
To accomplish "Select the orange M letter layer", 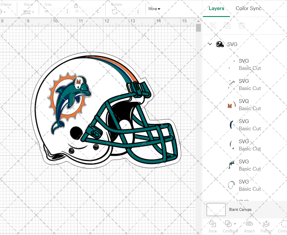I will pos(244,105).
